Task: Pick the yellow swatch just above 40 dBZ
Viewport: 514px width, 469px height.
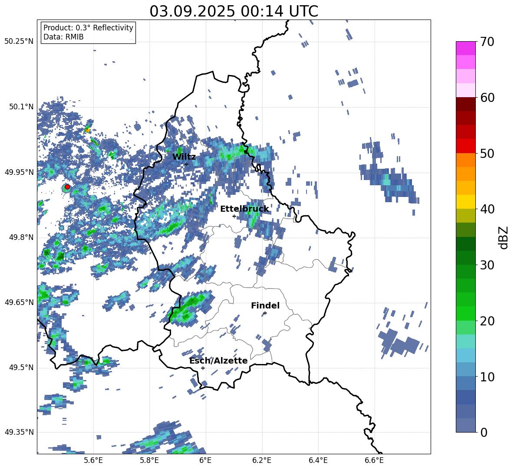Action: 465,202
